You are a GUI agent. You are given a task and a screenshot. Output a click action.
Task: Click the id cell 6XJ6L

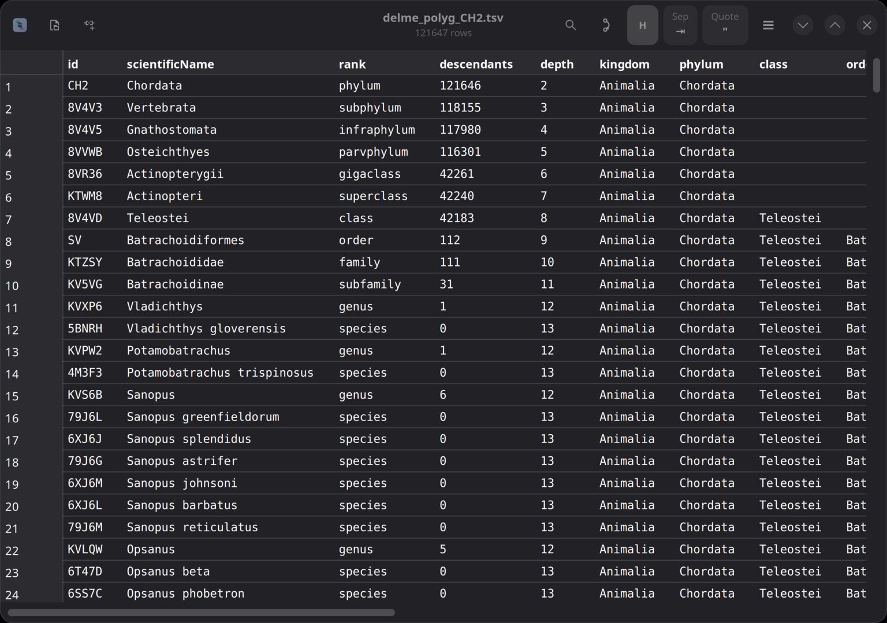click(x=85, y=505)
